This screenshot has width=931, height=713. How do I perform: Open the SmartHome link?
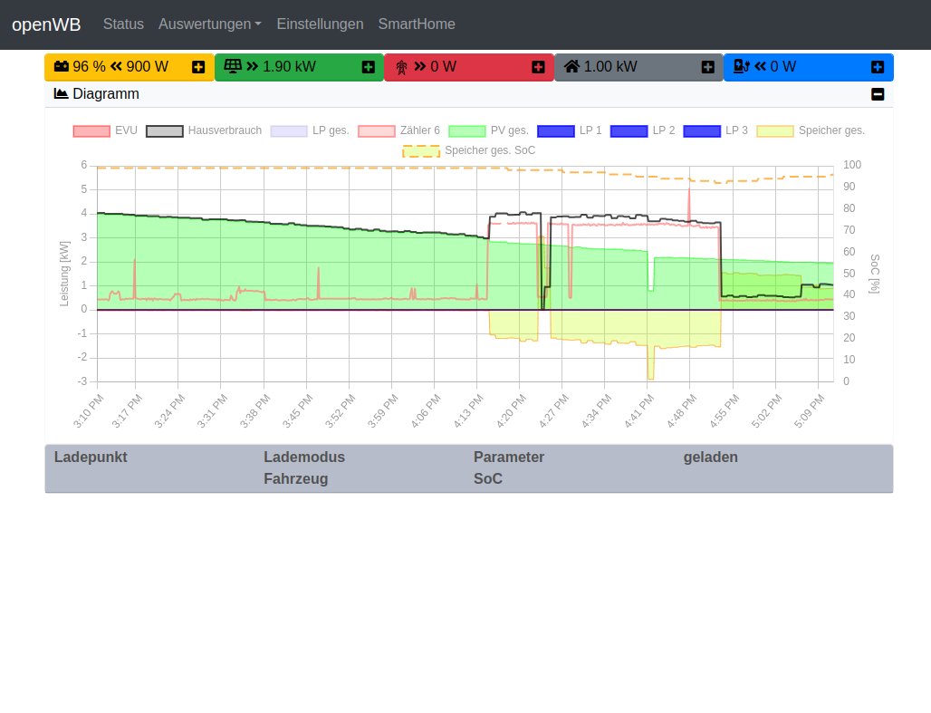tap(417, 24)
